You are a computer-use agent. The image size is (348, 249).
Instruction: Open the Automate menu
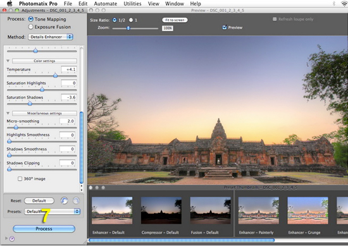[106, 4]
